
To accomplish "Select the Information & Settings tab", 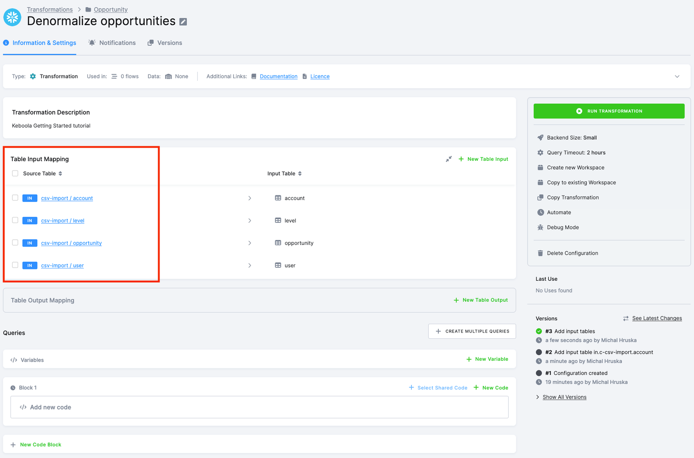I will coord(40,43).
